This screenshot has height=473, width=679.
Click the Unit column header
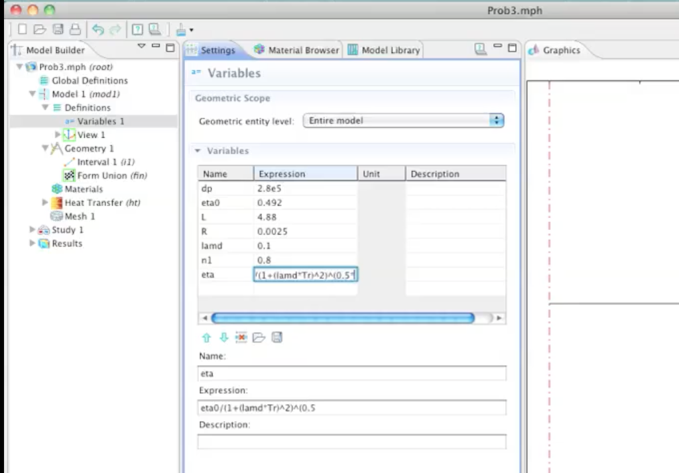[x=381, y=174]
